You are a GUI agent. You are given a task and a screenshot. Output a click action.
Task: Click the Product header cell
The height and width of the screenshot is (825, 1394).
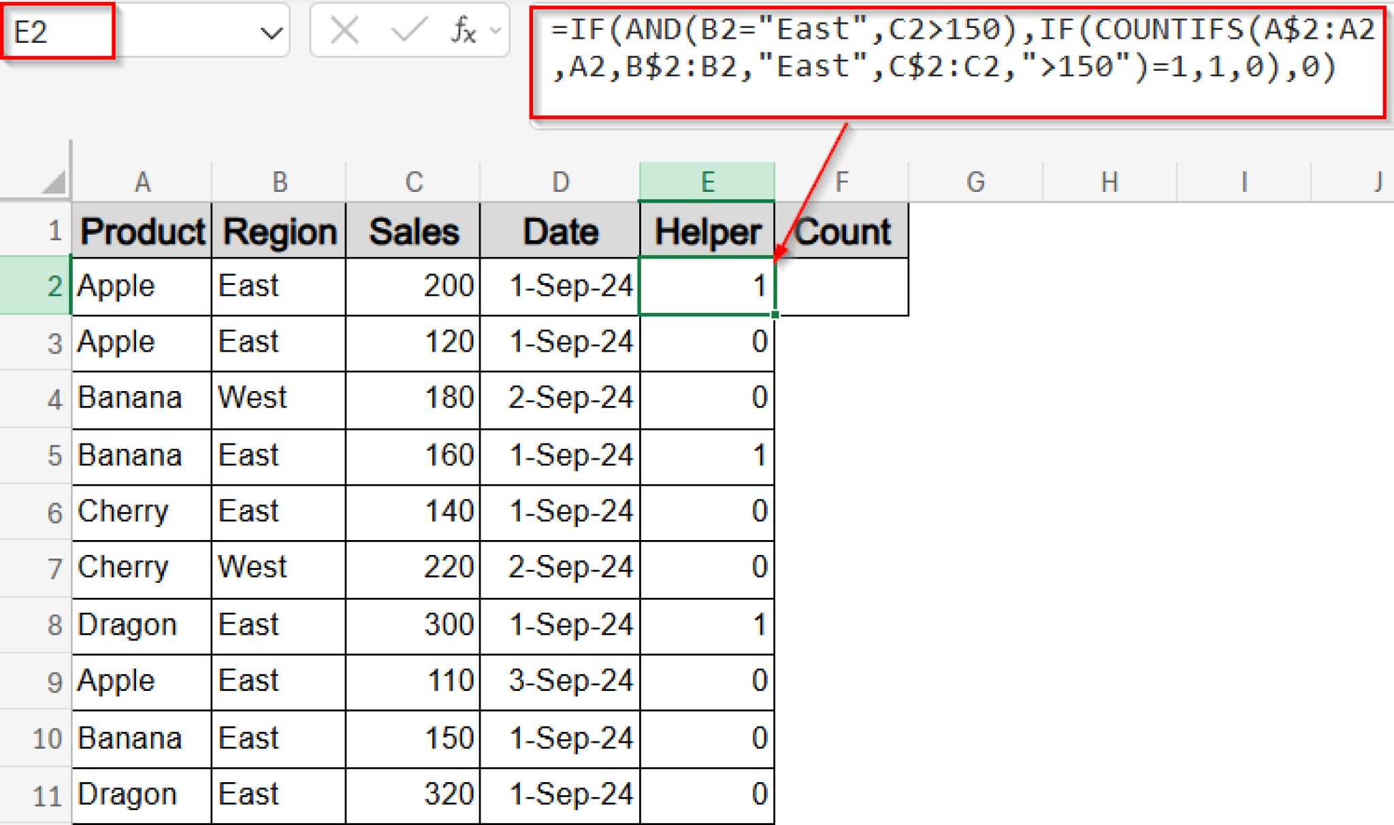pyautogui.click(x=142, y=231)
